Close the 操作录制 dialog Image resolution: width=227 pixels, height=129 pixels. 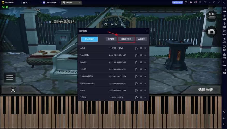coord(147,31)
